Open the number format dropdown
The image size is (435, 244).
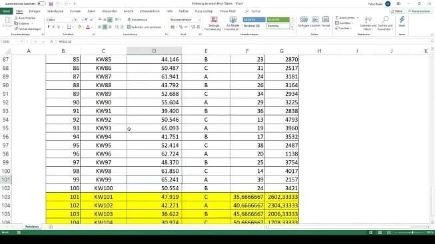[199, 20]
